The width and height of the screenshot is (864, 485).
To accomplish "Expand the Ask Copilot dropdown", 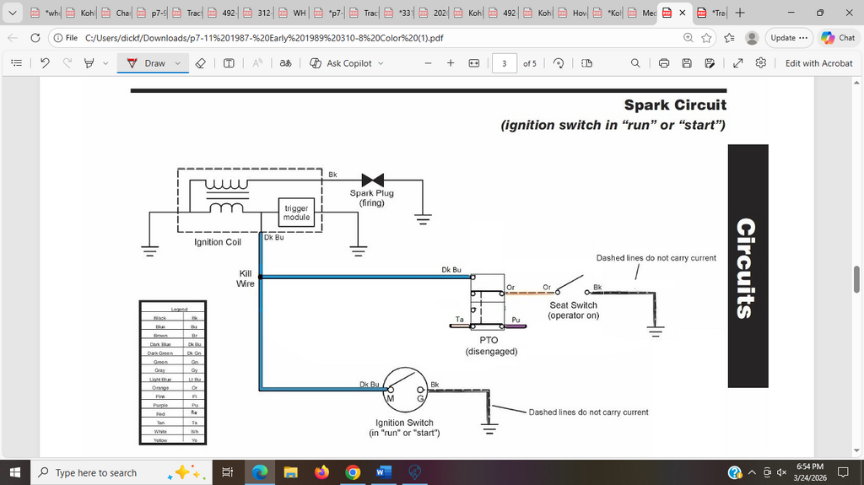I will [381, 63].
